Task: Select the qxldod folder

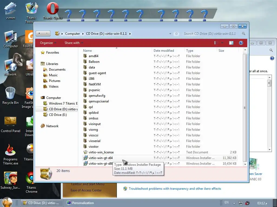Action: 93,112
